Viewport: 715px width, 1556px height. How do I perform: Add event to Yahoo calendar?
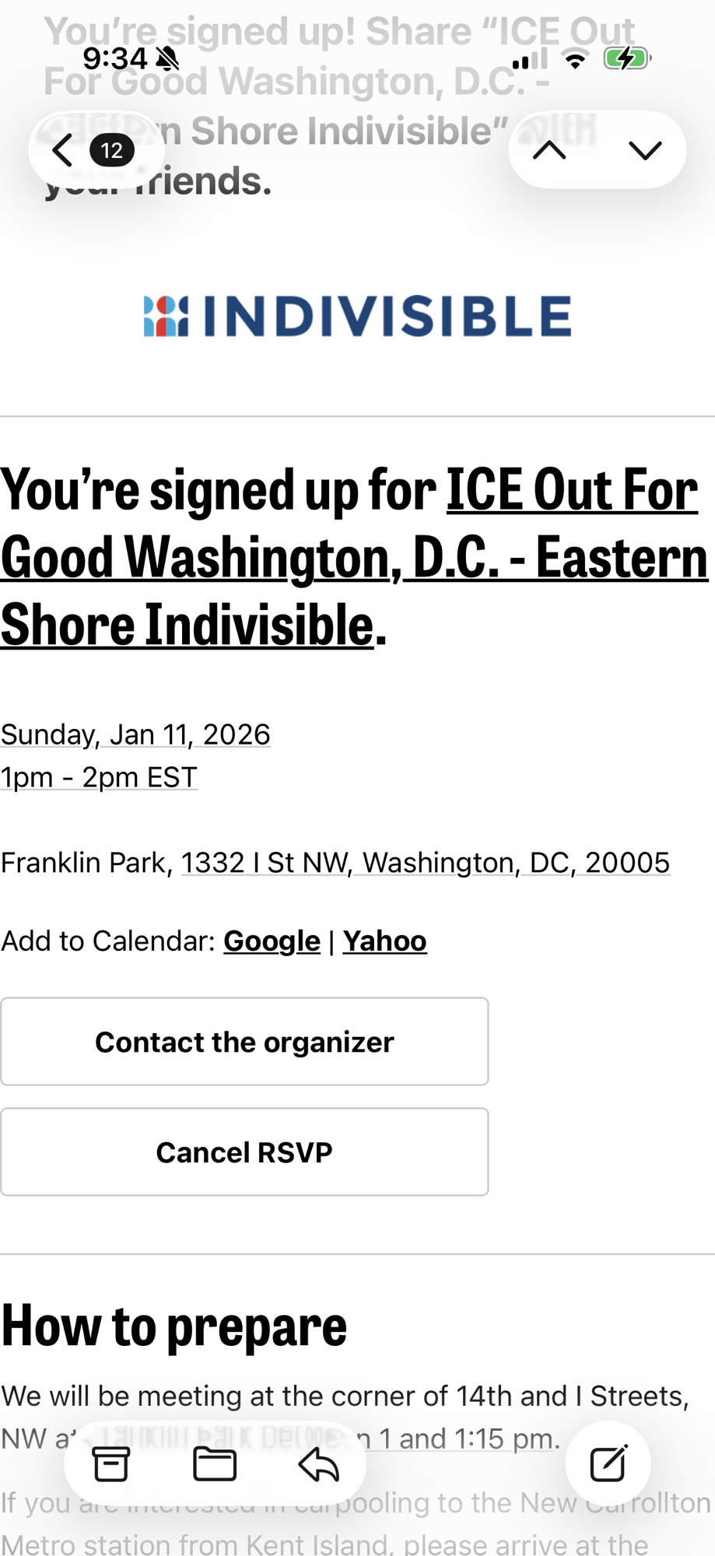coord(384,941)
